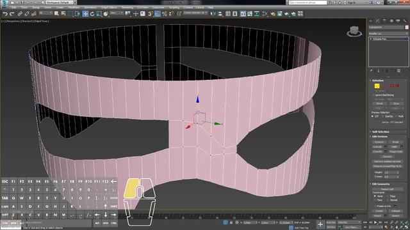Select the Normal constraint radio
The image size is (410, 230).
pos(388,200)
